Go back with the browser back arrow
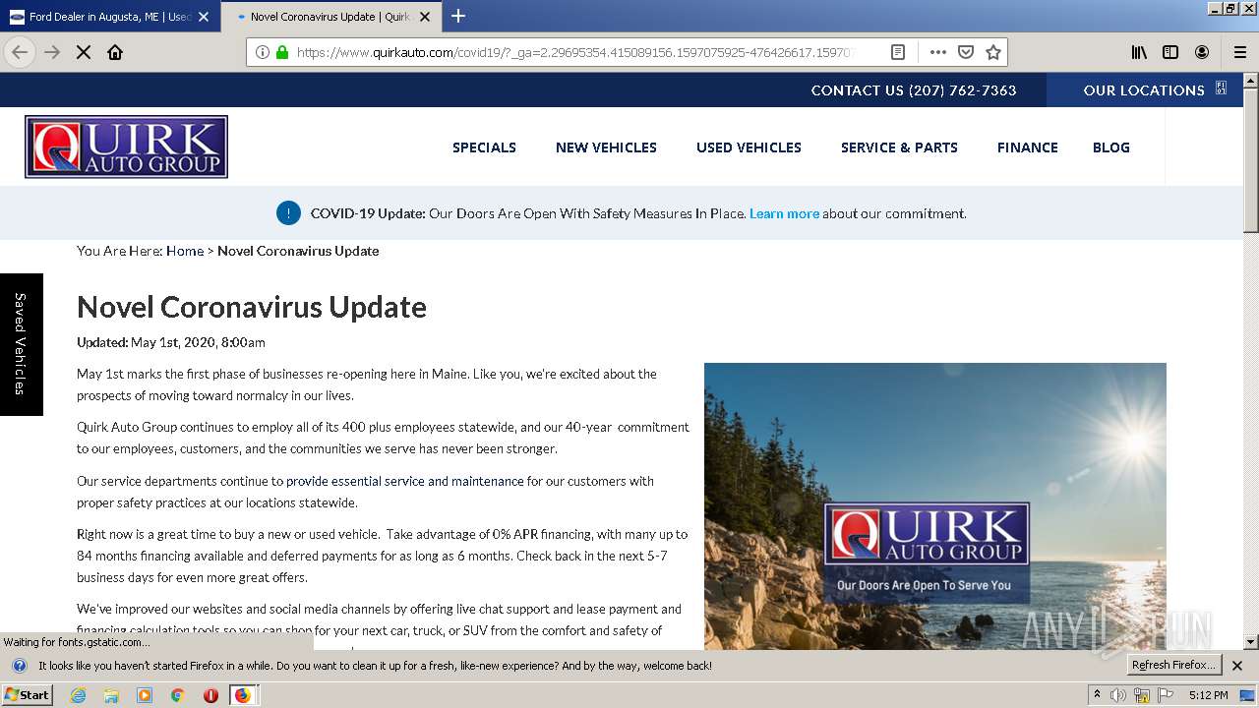The width and height of the screenshot is (1259, 708). [20, 52]
